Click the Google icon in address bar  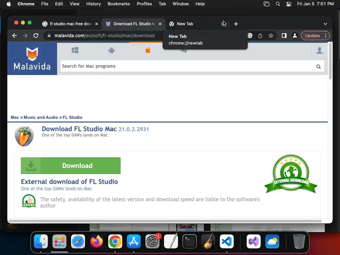(x=250, y=36)
